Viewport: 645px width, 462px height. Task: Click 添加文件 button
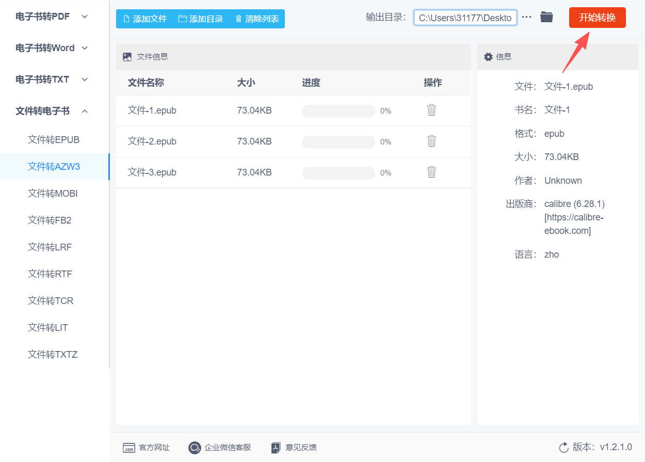pos(145,19)
